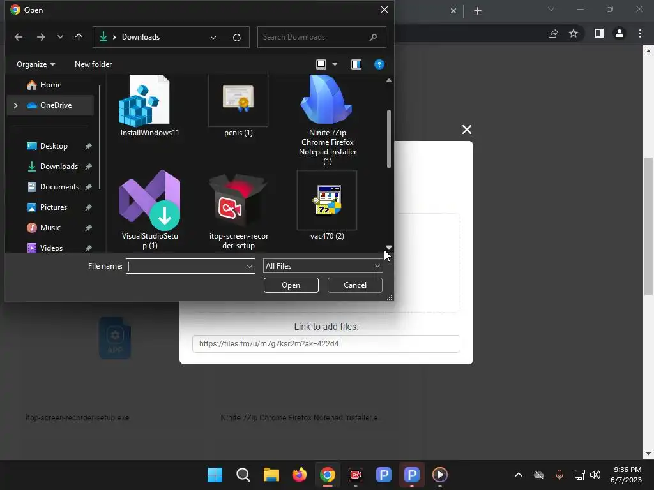
Task: Share this page icon in Chrome
Action: click(553, 33)
